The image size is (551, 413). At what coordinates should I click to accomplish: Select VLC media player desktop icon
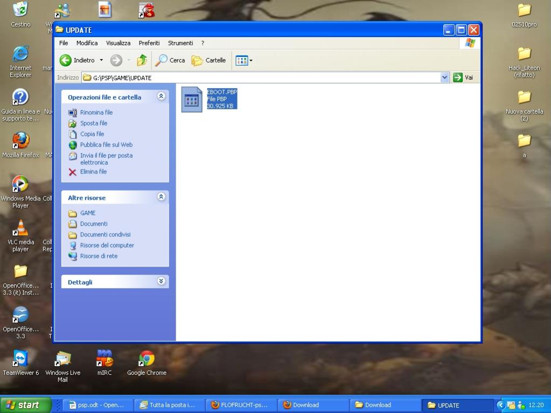[x=20, y=228]
